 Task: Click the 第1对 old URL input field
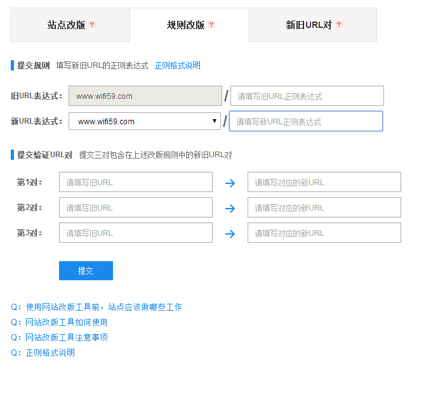point(136,182)
